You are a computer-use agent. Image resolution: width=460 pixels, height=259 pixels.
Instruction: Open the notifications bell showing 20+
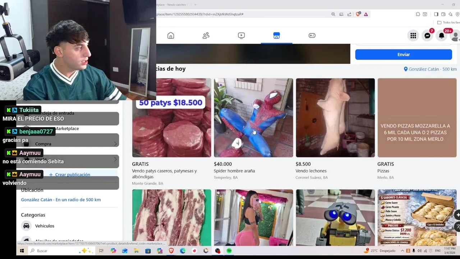pyautogui.click(x=442, y=36)
